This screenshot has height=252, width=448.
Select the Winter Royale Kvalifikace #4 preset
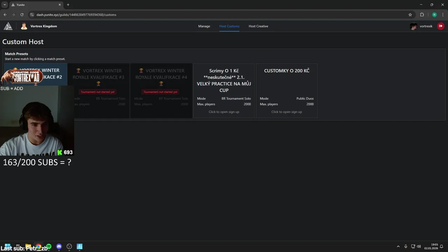(x=161, y=91)
